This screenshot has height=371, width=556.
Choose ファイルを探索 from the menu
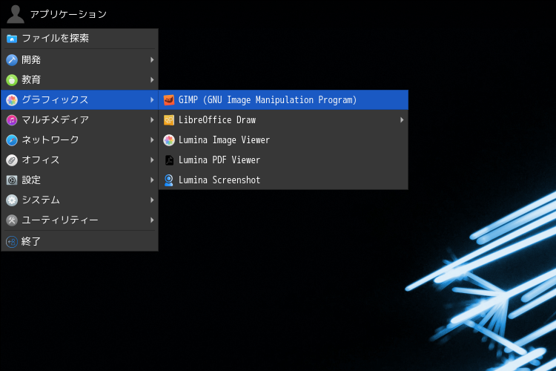point(80,39)
